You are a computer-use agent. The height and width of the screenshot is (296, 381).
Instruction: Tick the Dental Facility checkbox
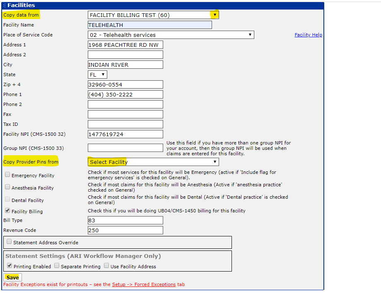click(x=7, y=200)
